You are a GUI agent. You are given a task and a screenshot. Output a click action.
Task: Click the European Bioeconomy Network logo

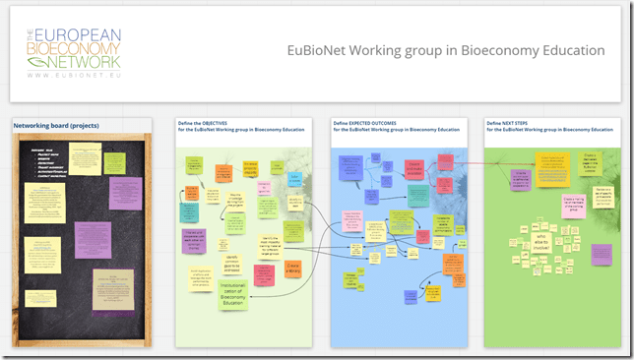[x=74, y=52]
